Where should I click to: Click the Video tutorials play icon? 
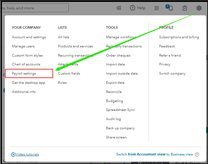[x=13, y=155]
